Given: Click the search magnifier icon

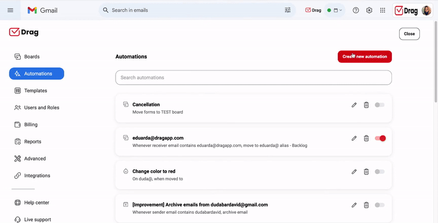Looking at the screenshot, I should (x=106, y=10).
